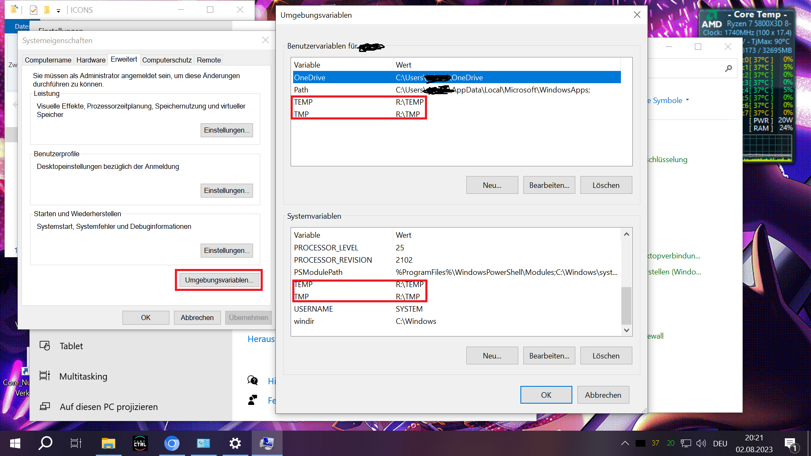
Task: Click the taskbar search magnifier icon
Action: click(45, 443)
